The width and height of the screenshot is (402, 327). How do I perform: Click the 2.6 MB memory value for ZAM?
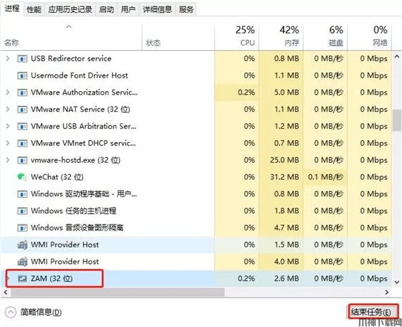286,279
